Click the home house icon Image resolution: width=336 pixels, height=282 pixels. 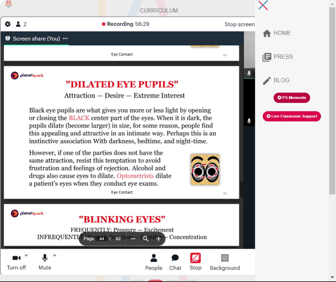(x=267, y=33)
